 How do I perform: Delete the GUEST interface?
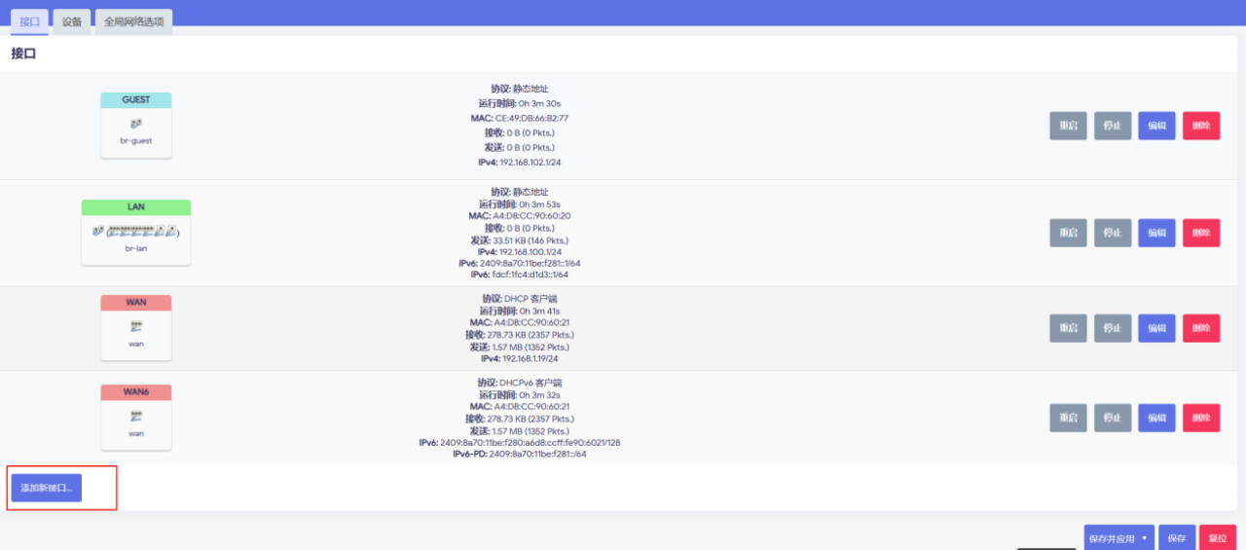[1201, 126]
